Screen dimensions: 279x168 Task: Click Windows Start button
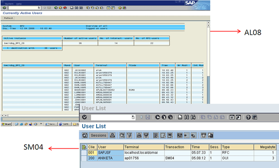click(x=6, y=124)
